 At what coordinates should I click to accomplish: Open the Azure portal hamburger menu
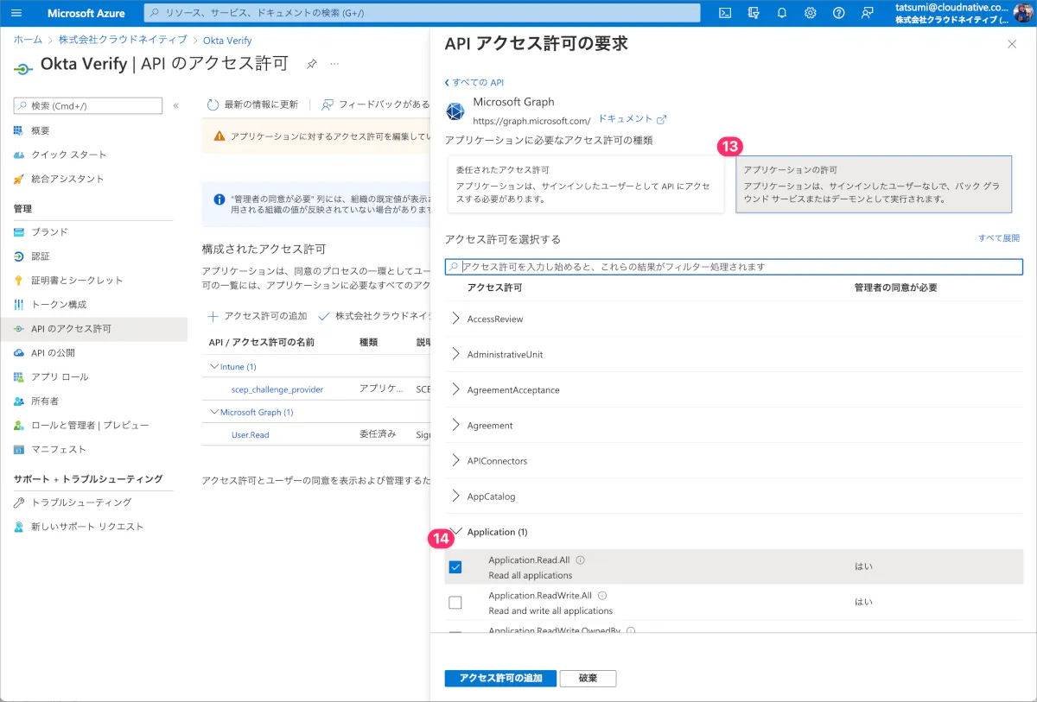16,13
